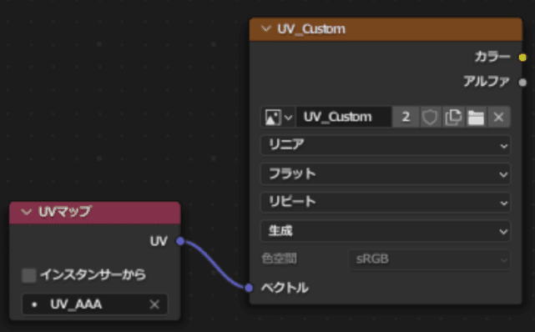Open the リニア interpolation dropdown
The width and height of the screenshot is (535, 332).
point(386,145)
